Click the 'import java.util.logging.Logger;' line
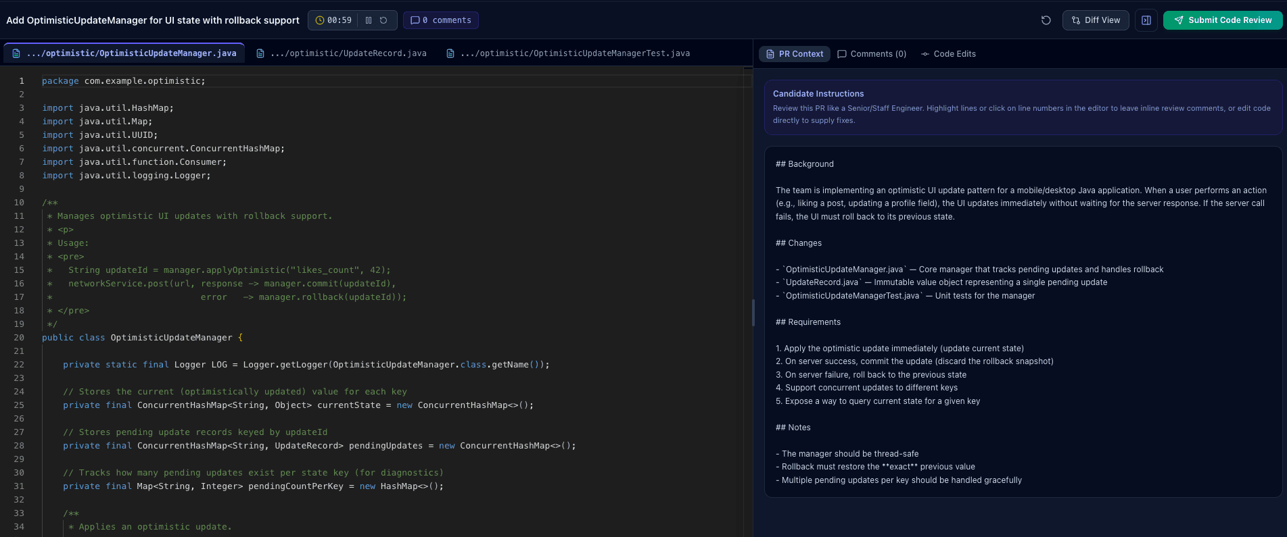The height and width of the screenshot is (537, 1287). 126,176
